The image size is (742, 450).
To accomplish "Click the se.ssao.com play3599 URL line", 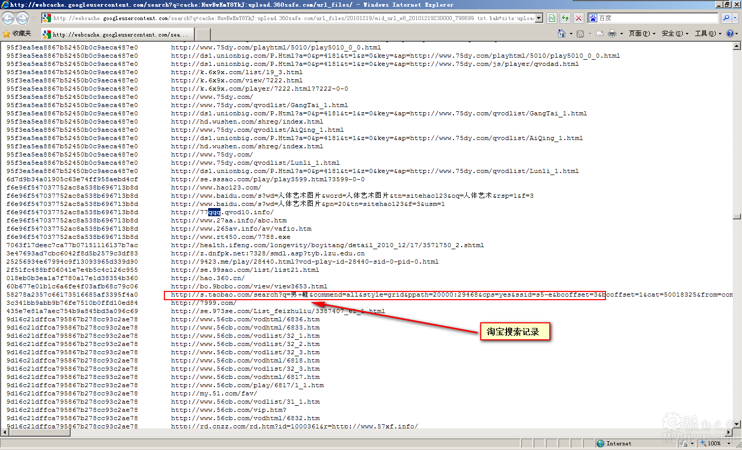I will [267, 179].
